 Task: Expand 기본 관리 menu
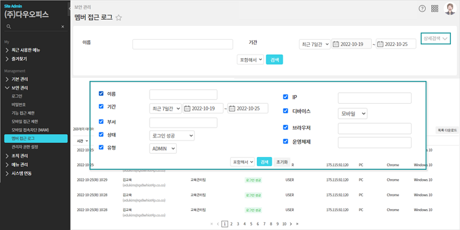[17, 79]
